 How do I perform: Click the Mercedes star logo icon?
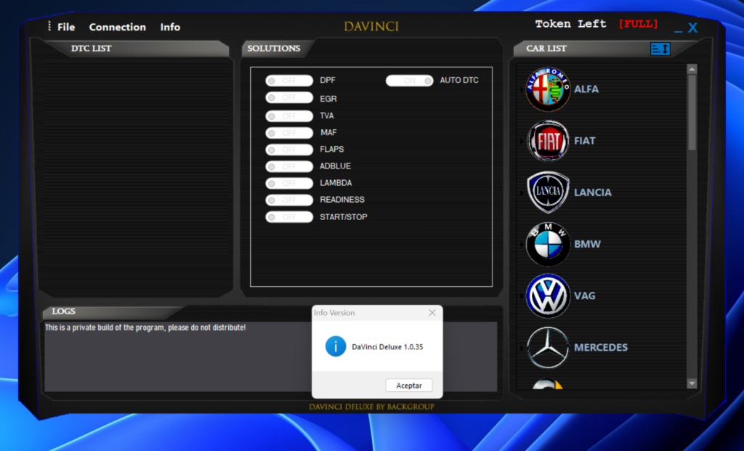click(x=548, y=348)
